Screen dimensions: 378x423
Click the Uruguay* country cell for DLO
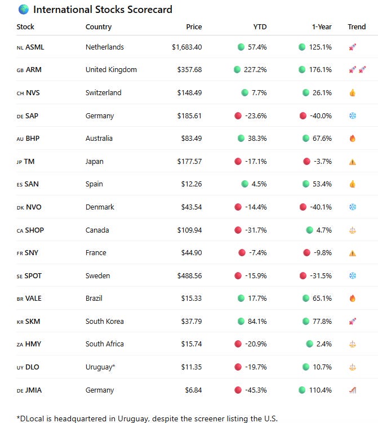coord(100,367)
